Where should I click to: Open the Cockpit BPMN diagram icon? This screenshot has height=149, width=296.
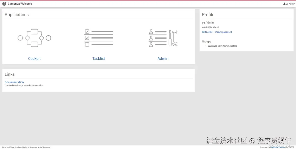34,38
